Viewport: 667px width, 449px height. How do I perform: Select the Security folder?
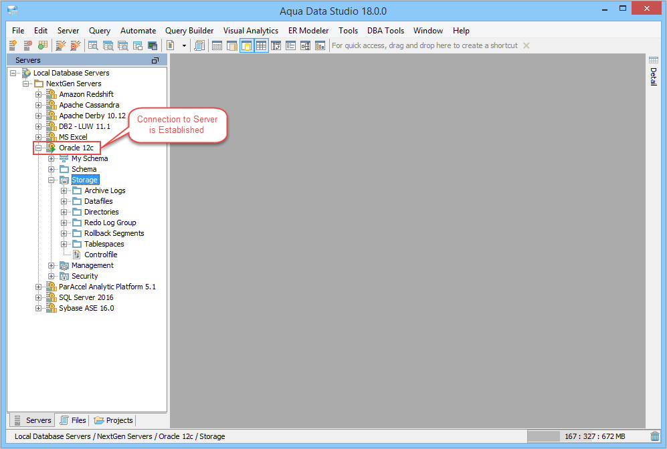pyautogui.click(x=85, y=276)
